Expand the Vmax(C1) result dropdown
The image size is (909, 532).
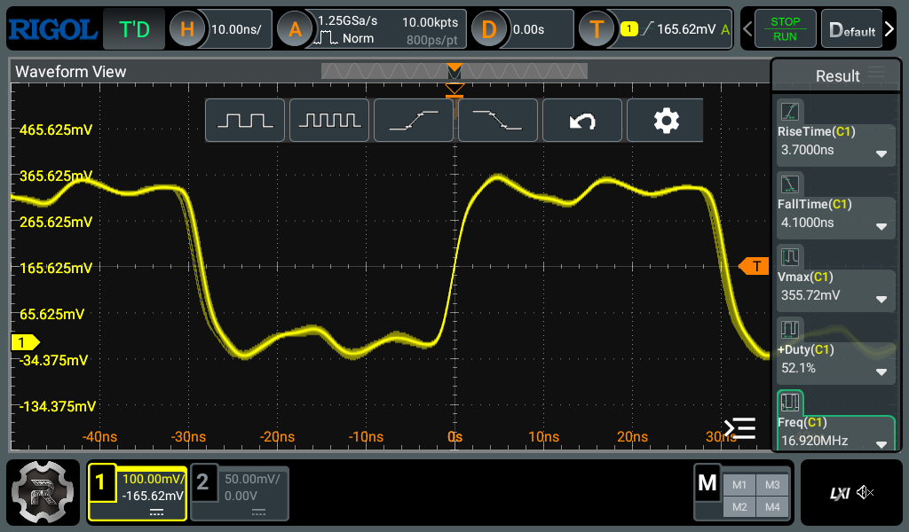pos(881,300)
